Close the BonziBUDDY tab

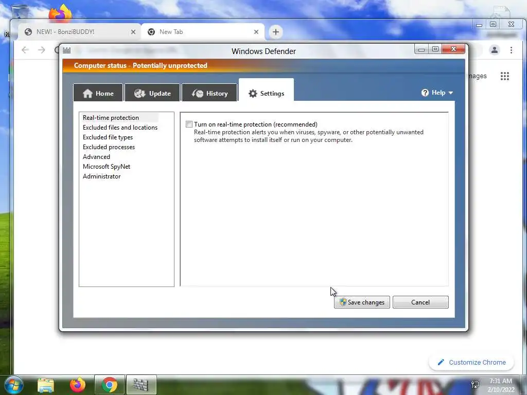[x=133, y=32]
